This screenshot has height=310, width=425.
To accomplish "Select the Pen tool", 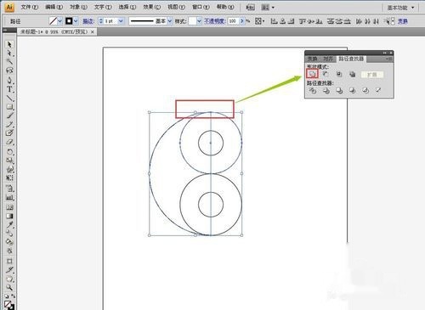I will (x=9, y=80).
